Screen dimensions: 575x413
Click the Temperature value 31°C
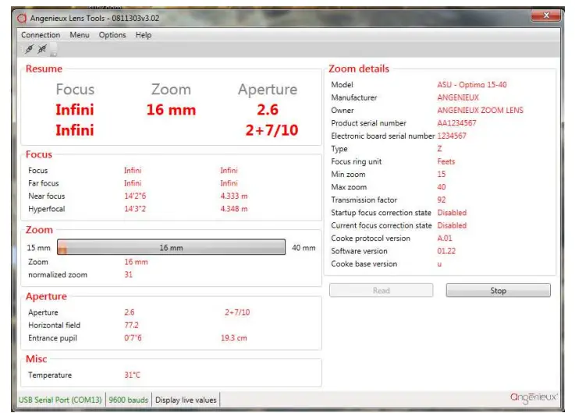(132, 375)
